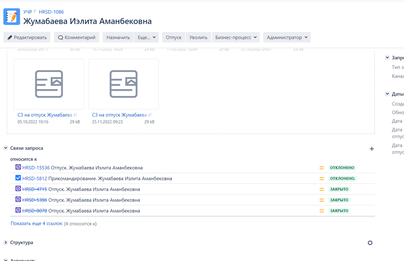Open the СЗ на отпуск file link dated 25.11.2022
The width and height of the screenshot is (404, 261).
[x=123, y=115]
